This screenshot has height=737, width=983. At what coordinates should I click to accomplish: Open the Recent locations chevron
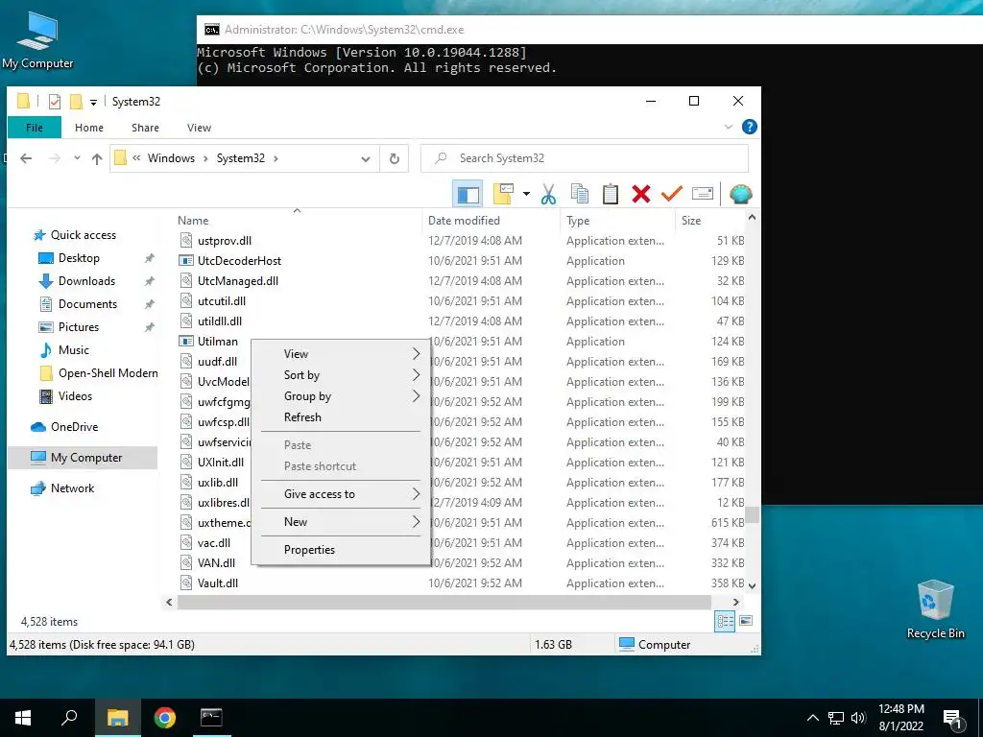(77, 158)
